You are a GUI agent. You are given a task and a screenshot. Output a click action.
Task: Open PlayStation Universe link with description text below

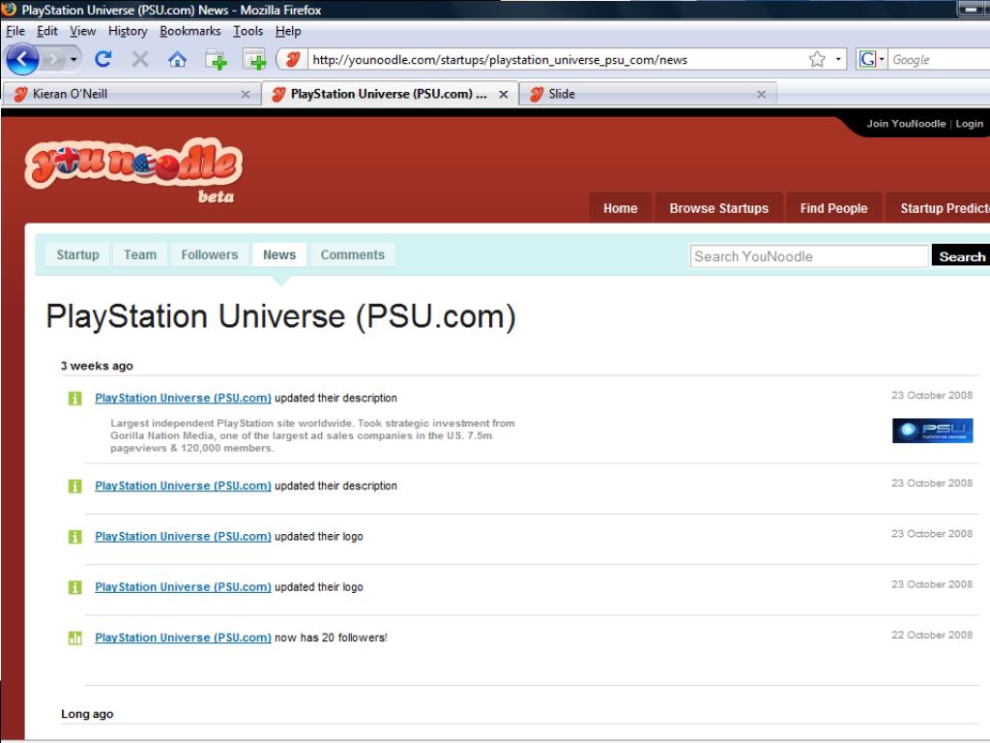(x=183, y=398)
